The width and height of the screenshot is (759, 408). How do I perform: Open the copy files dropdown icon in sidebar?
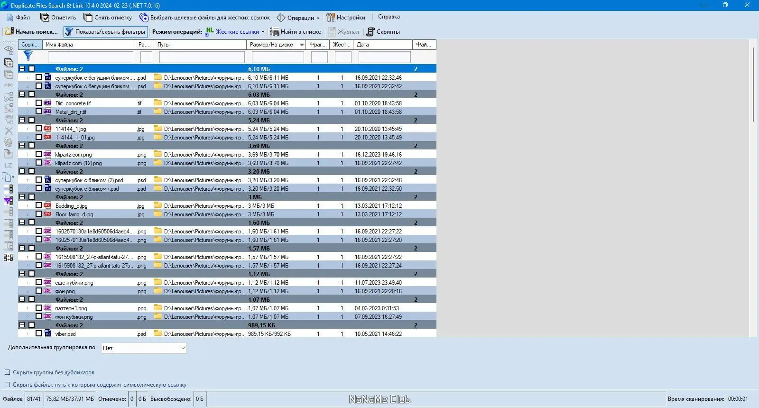[9, 177]
